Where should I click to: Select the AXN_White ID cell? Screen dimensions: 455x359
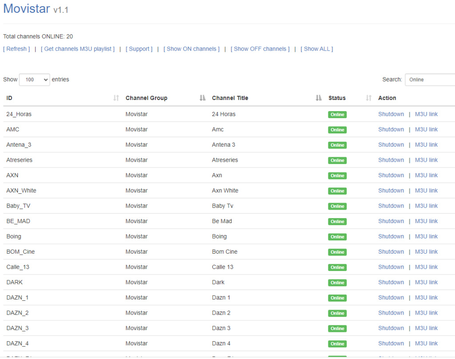pyautogui.click(x=21, y=191)
